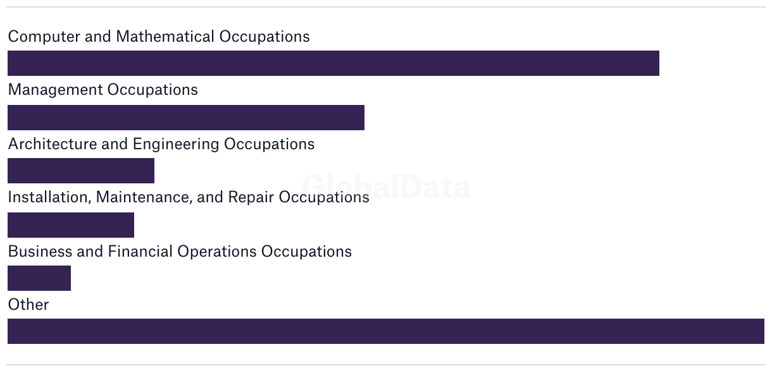The image size is (772, 373).
Task: Click the word Financial in the fifth label
Action: pos(140,252)
